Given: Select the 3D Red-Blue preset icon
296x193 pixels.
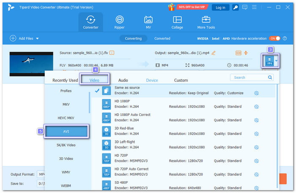Looking at the screenshot, I should pos(107,131).
